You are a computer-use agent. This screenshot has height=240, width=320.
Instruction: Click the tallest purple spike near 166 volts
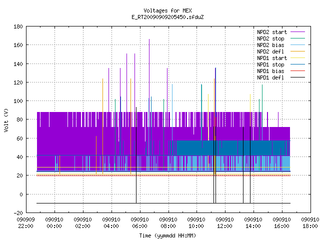149,75
